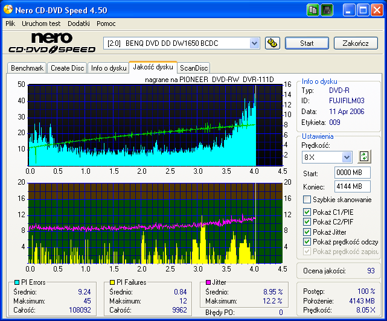
Task: Uncheck Pokaż C1/PIE checkbox
Action: click(307, 212)
